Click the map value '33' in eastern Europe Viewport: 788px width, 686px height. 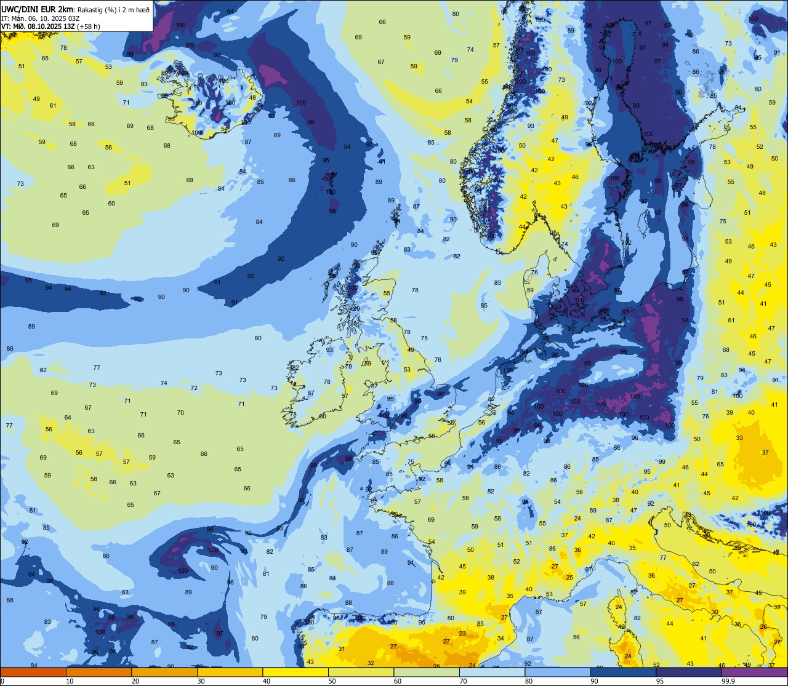click(739, 438)
